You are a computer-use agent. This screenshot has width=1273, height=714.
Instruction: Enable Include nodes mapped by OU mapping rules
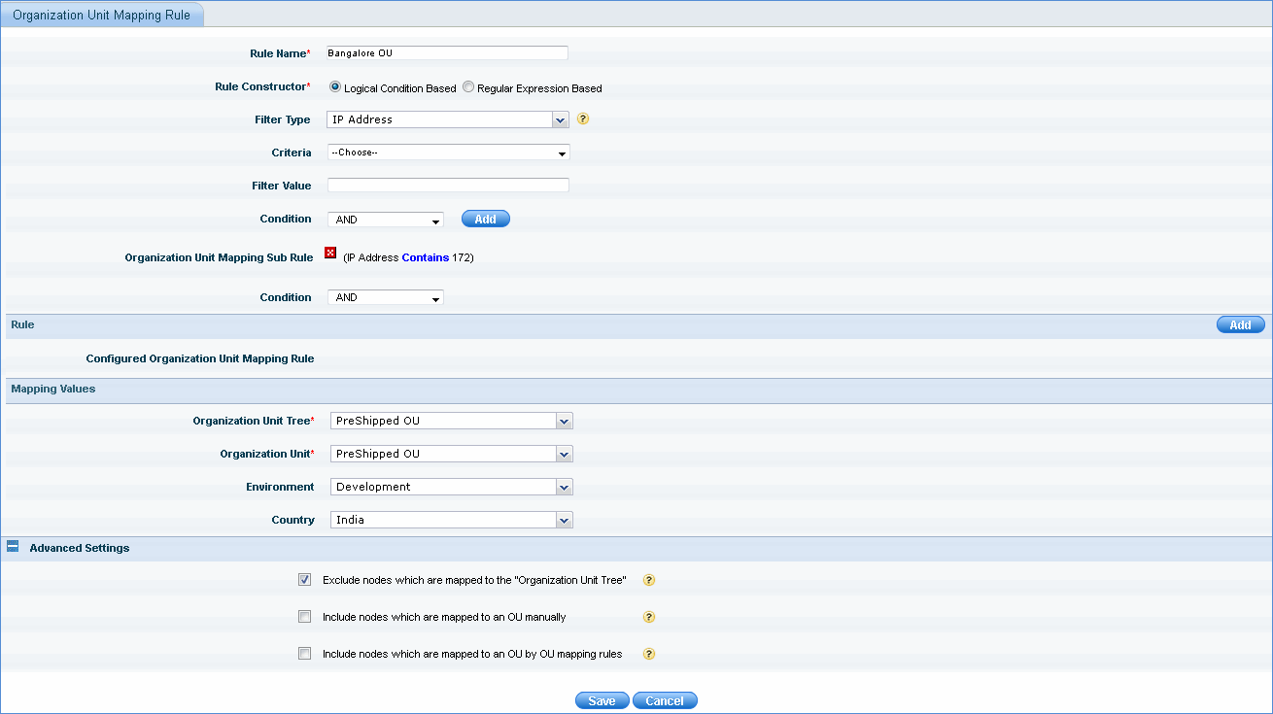click(x=305, y=654)
